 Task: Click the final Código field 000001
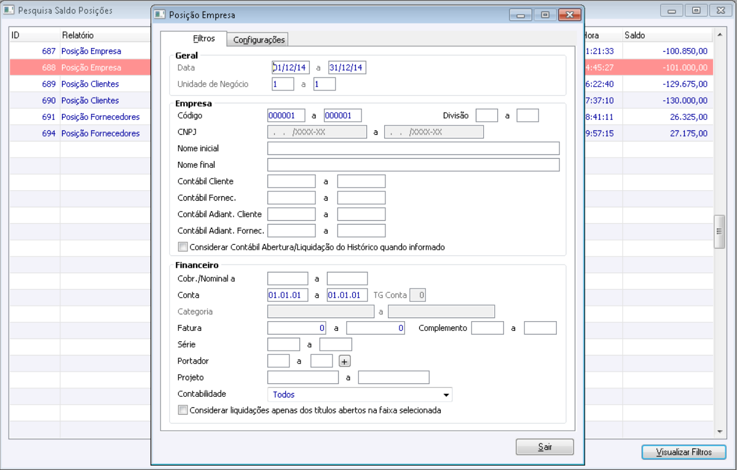342,116
